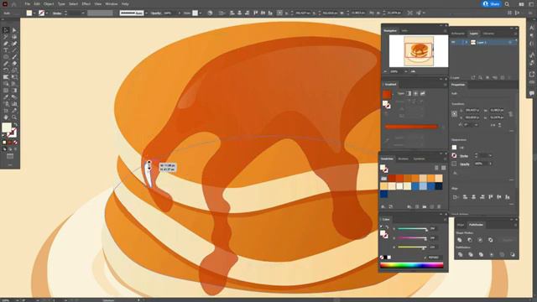Choose freeform gradient type
This screenshot has width=537, height=302.
coord(423,93)
